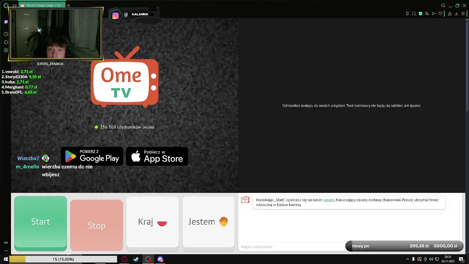Click the player send arrow icon
Image resolution: width=469 pixels, height=264 pixels.
(433, 14)
